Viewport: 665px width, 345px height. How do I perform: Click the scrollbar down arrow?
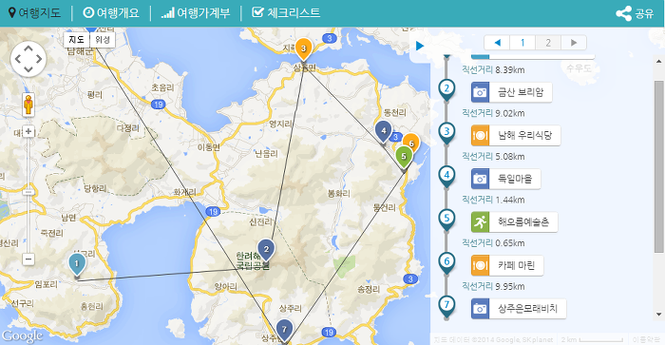658,315
